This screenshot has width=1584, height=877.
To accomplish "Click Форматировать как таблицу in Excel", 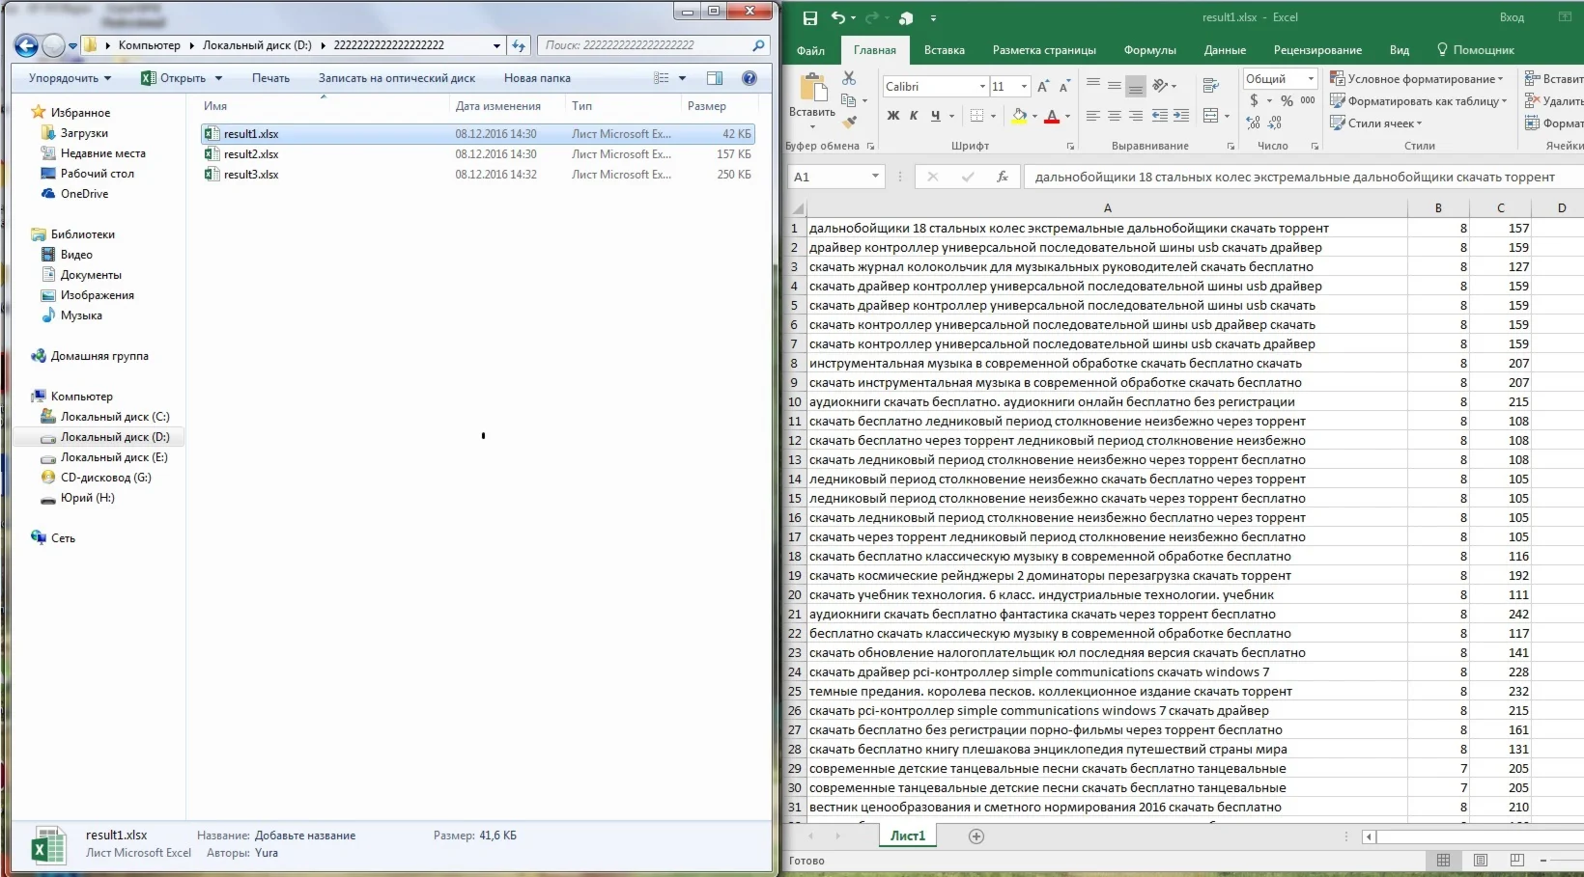I will (x=1418, y=100).
